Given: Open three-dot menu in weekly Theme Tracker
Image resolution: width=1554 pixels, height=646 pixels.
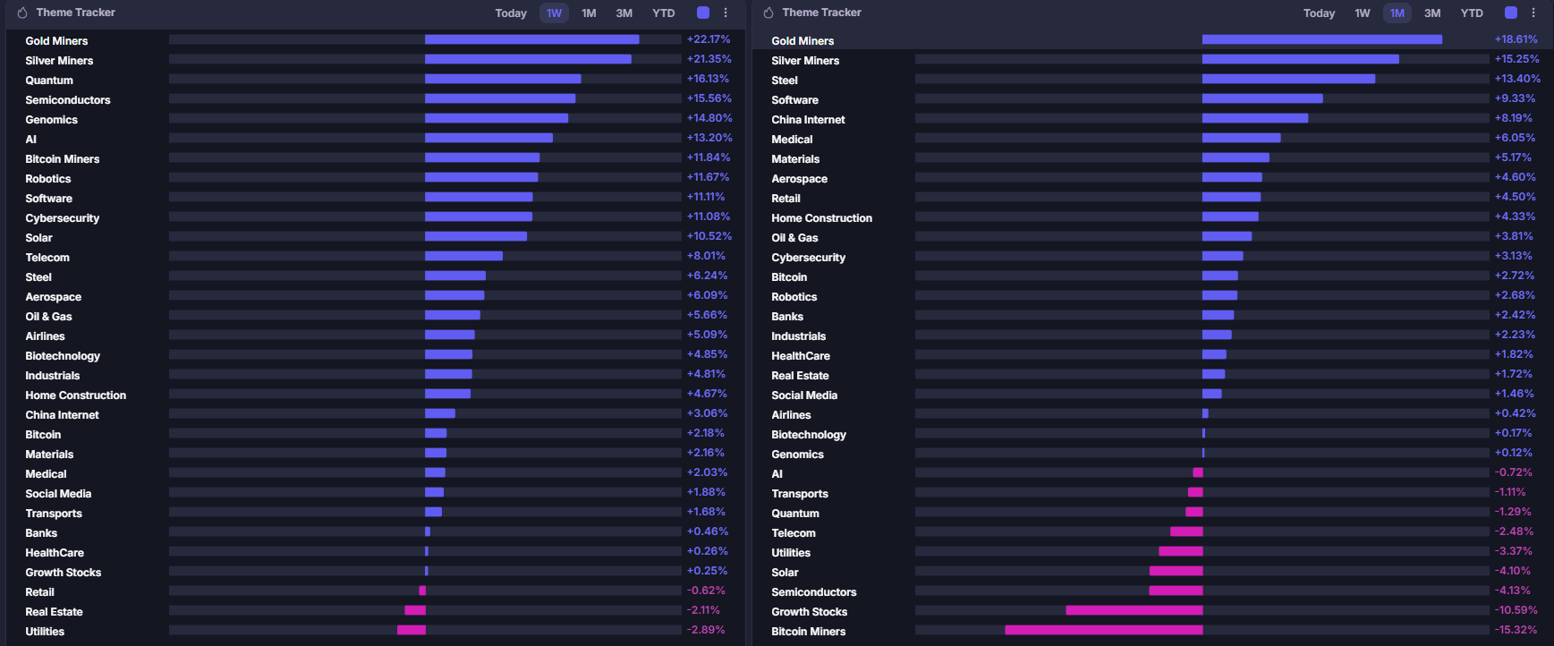Looking at the screenshot, I should point(726,13).
